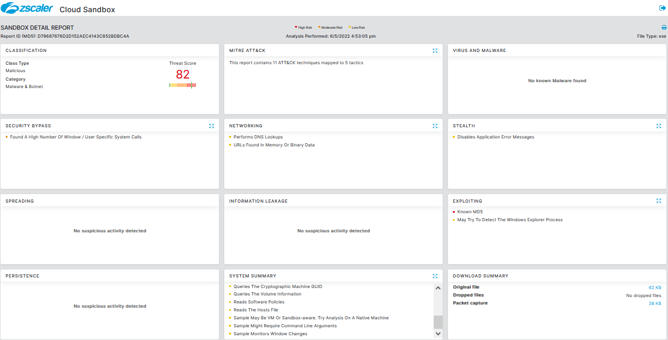Select 'URLs Found In Memory Or Binary Data'
Image resolution: width=668 pixels, height=340 pixels.
[274, 145]
